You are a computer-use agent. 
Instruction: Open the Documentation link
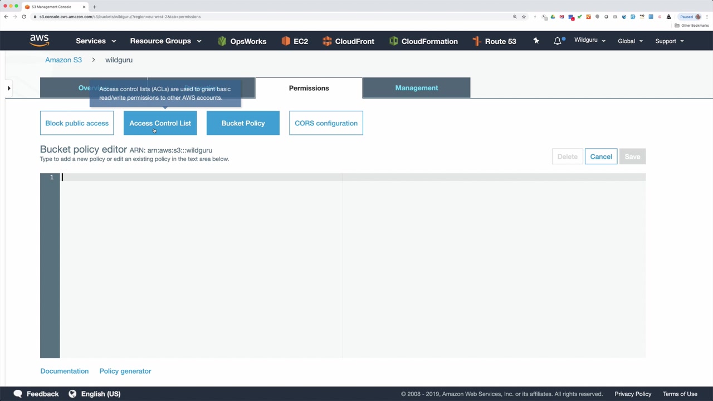click(64, 371)
